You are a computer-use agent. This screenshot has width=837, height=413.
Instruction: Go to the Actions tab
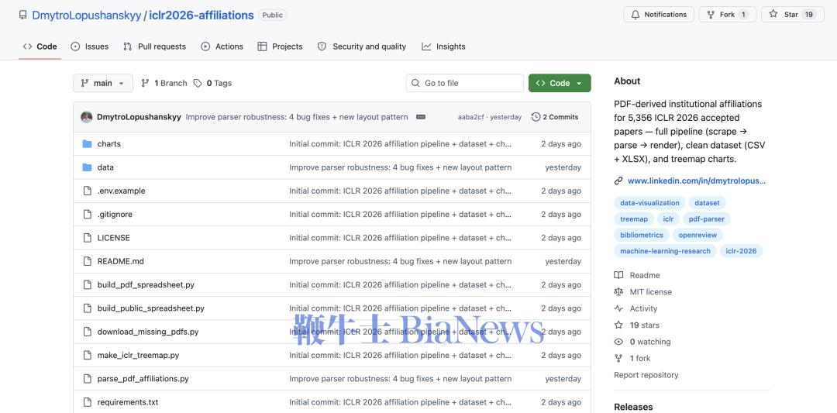click(x=222, y=47)
